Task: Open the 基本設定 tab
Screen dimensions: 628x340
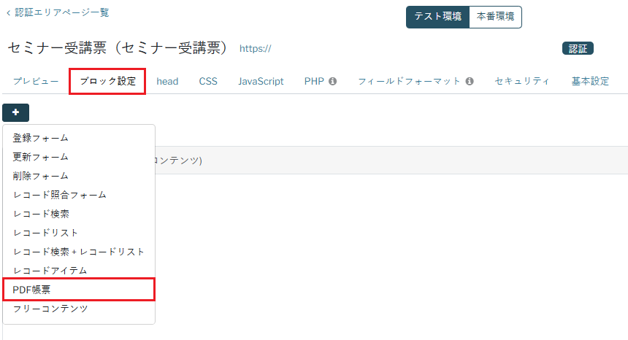Action: coord(590,82)
